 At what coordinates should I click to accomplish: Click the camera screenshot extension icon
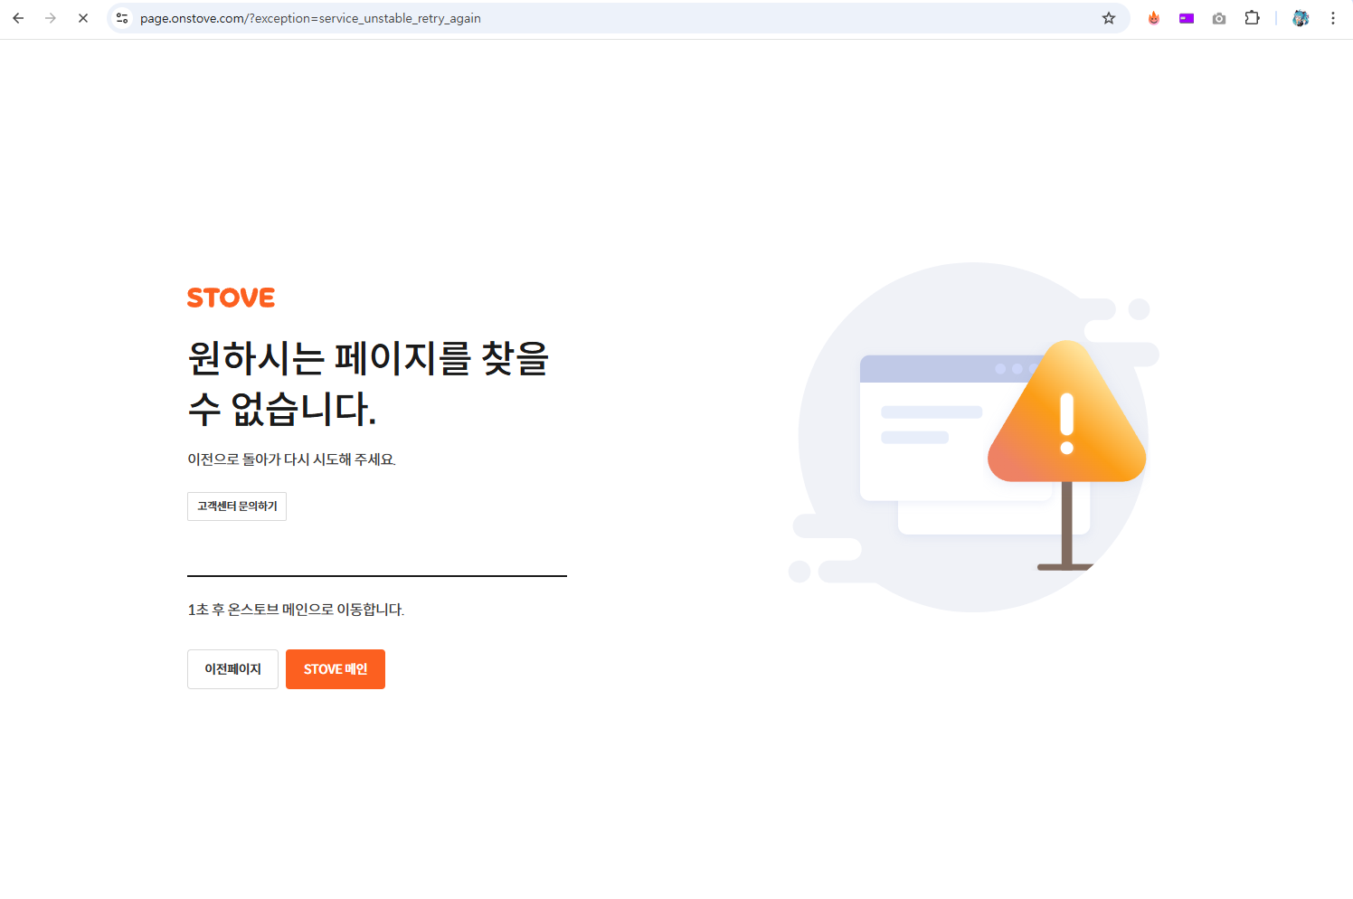(x=1219, y=18)
